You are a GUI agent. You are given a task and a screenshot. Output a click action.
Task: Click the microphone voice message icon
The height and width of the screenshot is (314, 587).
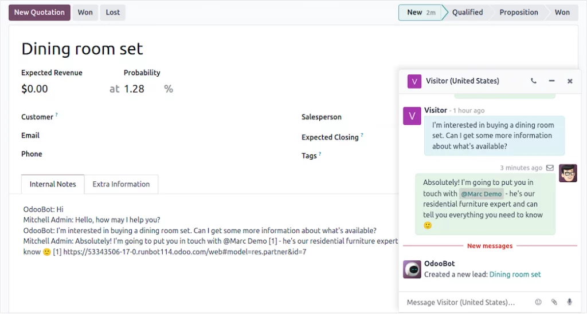(x=569, y=302)
